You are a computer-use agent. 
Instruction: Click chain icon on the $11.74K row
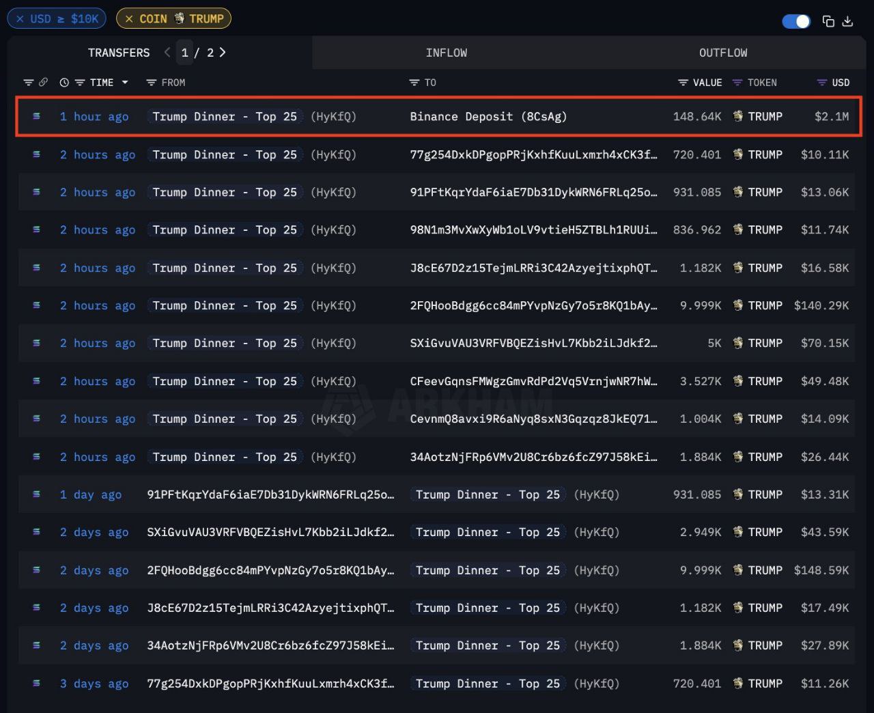(36, 229)
